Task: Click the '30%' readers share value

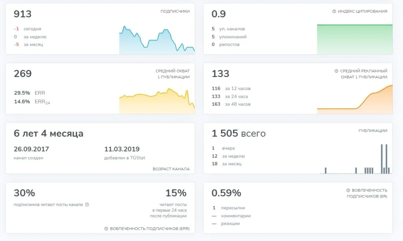Action: [x=24, y=193]
